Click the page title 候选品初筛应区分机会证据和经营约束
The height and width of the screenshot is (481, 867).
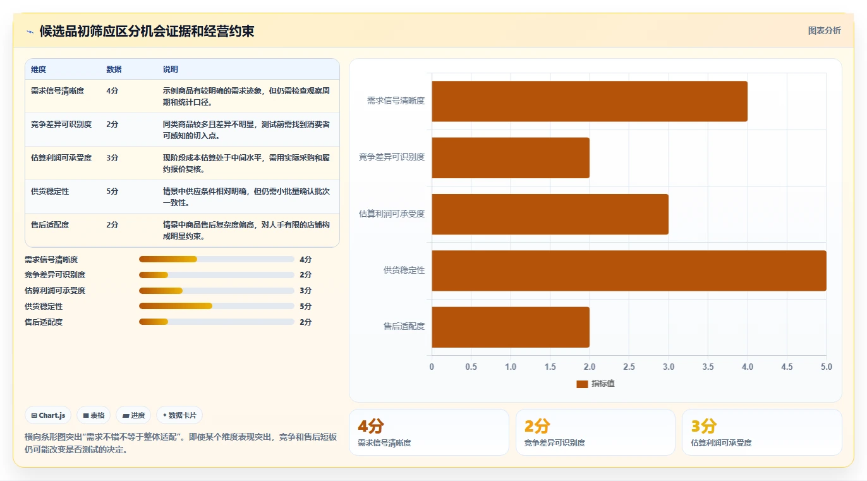(x=147, y=31)
